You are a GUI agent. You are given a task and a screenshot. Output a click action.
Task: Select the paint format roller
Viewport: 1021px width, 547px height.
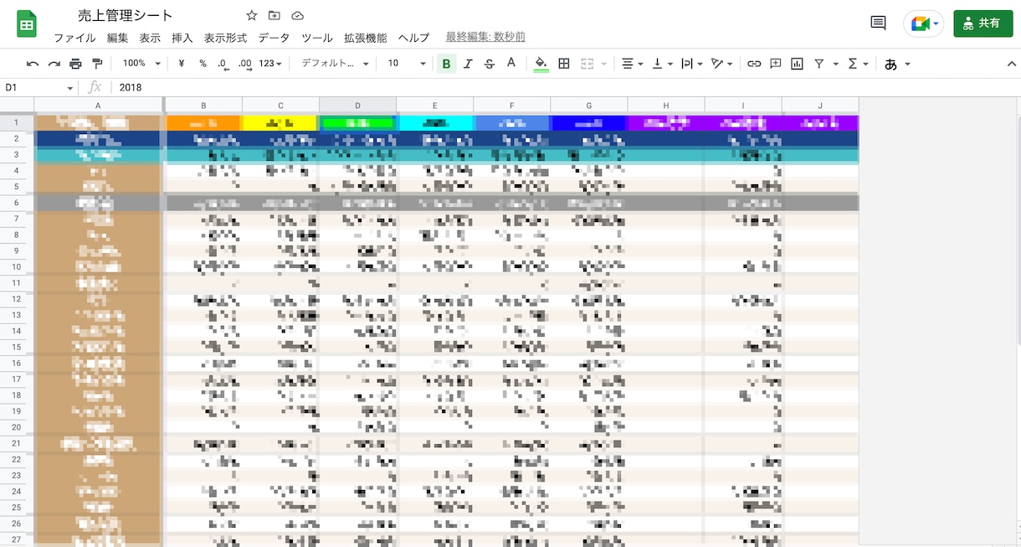click(97, 64)
